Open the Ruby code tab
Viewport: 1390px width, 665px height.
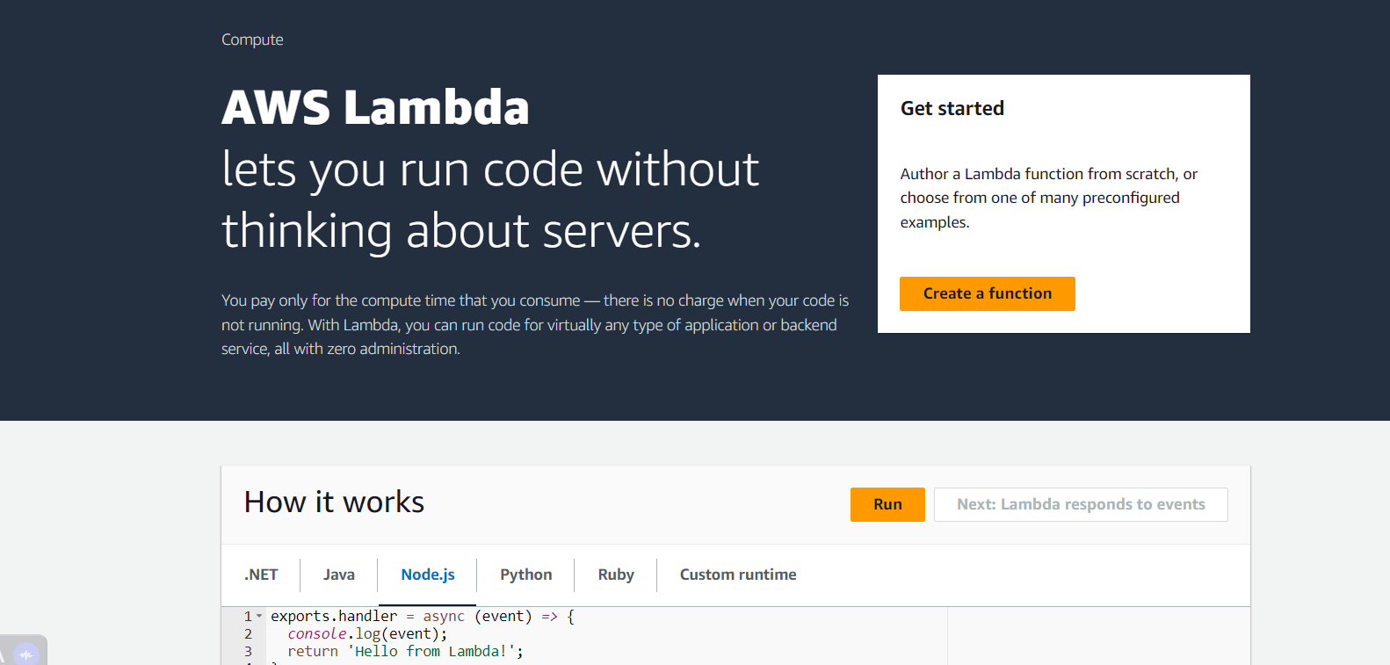[616, 575]
